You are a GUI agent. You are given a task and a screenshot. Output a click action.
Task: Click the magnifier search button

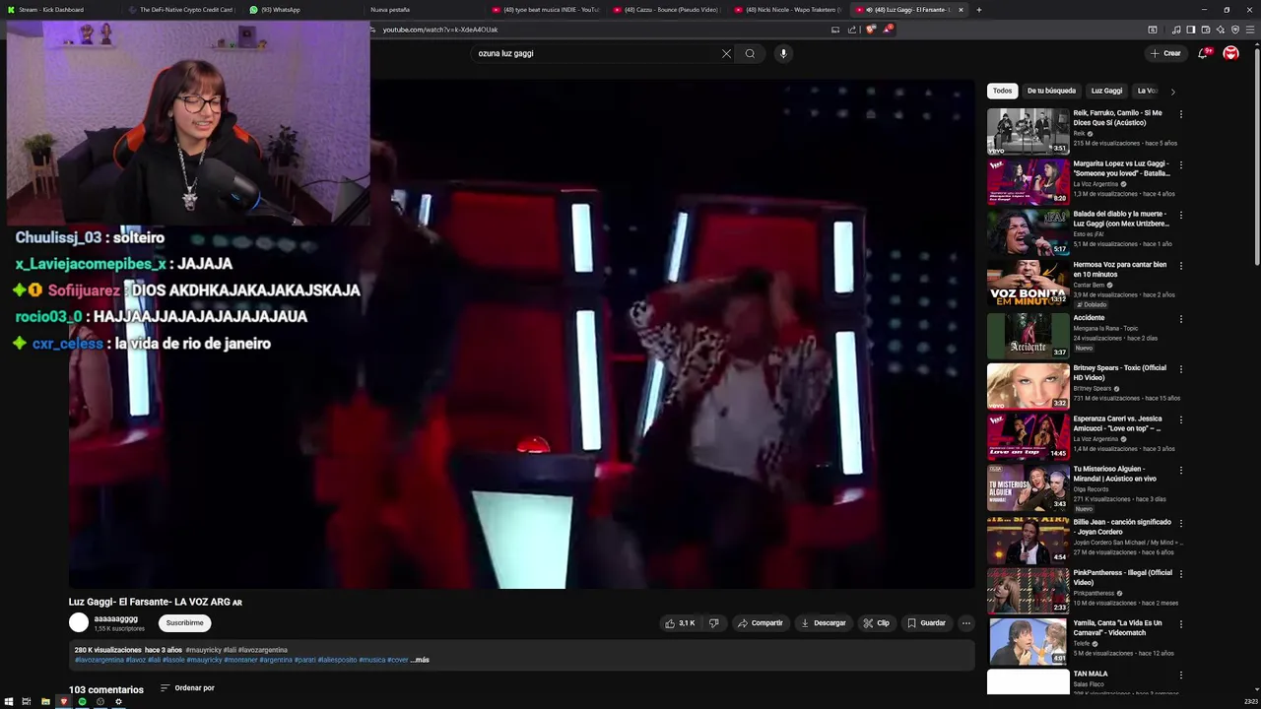750,53
